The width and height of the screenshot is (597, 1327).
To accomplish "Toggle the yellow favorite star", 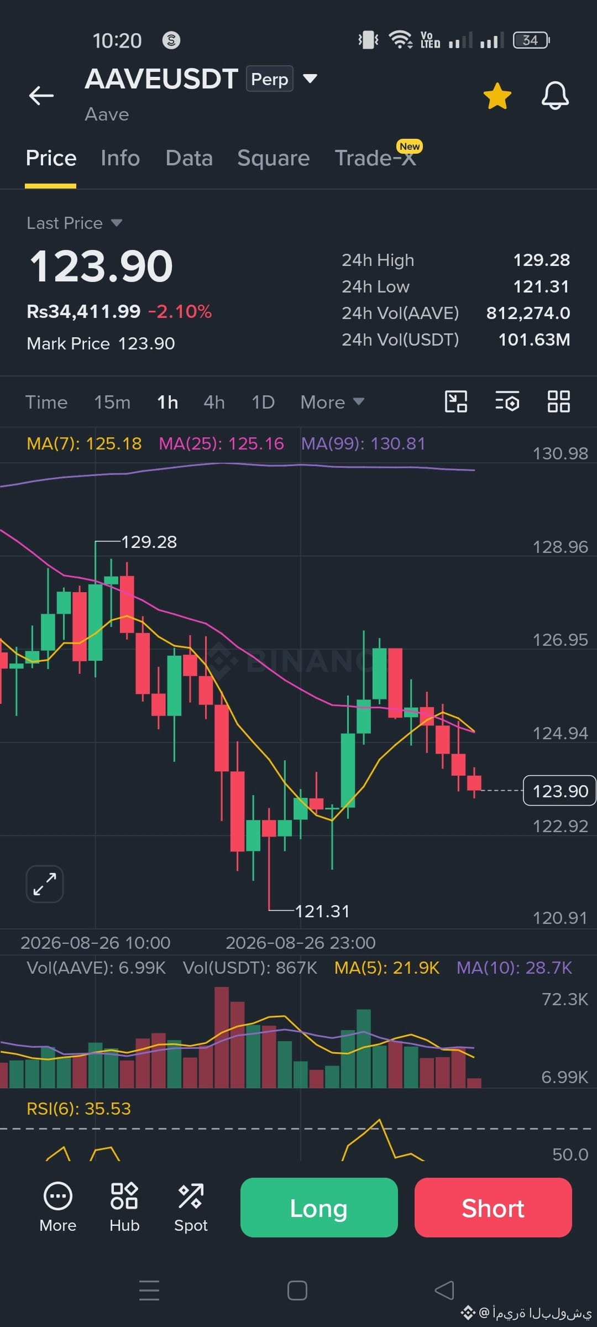I will [498, 96].
